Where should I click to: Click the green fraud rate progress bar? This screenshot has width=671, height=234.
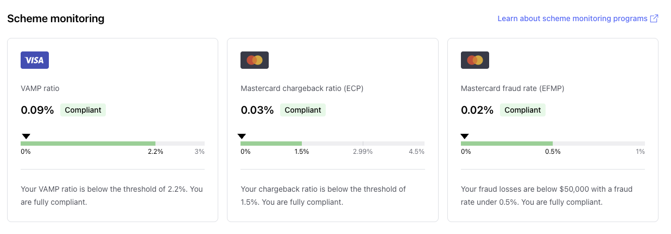[x=507, y=144]
